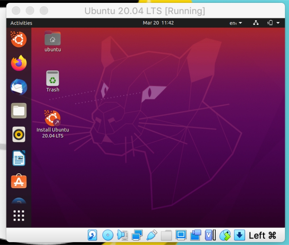
Task: Click VirtualBox audio indicator
Action: (x=122, y=235)
